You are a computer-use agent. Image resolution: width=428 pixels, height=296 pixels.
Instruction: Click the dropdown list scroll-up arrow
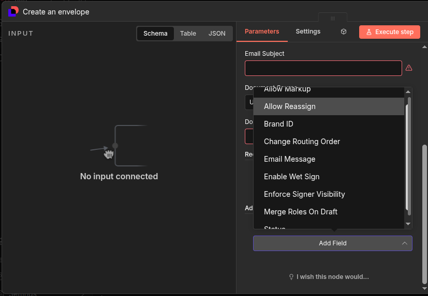tap(408, 91)
